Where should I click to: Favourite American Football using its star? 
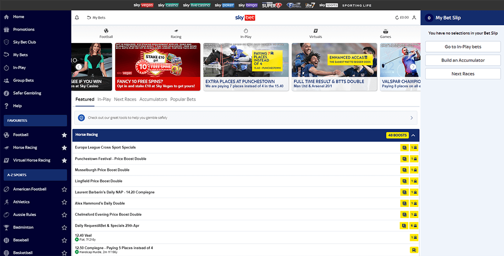(x=64, y=189)
